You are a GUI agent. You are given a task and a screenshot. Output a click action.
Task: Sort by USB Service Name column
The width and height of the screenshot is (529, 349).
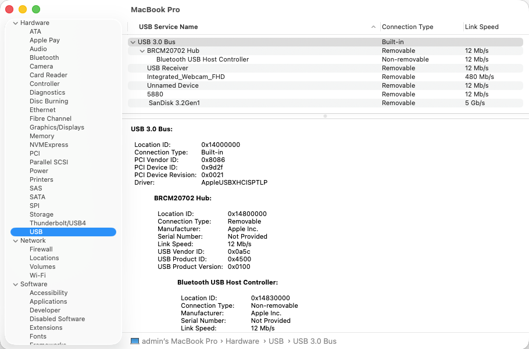pyautogui.click(x=169, y=27)
